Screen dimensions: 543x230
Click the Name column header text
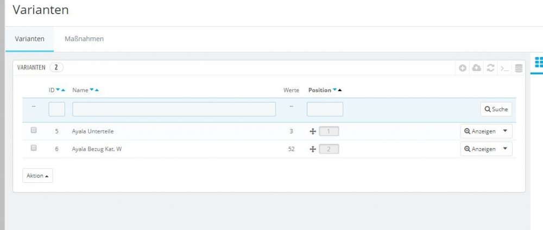(80, 90)
